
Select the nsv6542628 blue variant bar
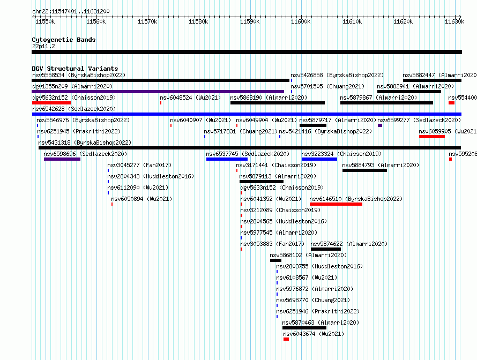click(x=247, y=114)
